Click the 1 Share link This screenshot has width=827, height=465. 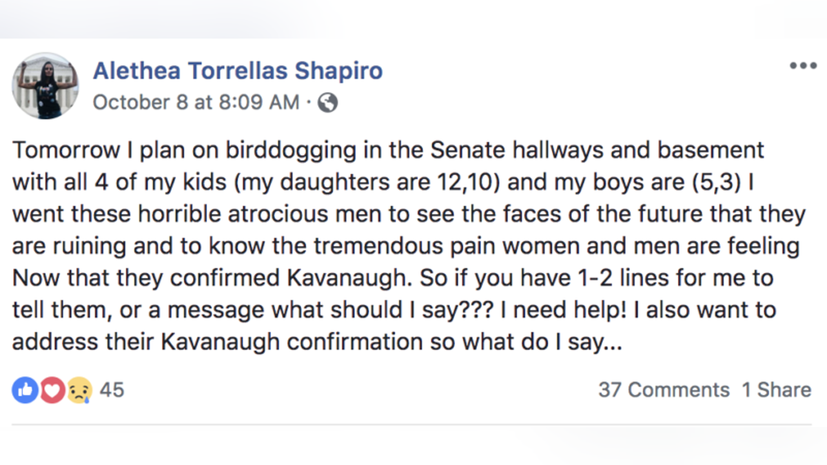click(777, 390)
